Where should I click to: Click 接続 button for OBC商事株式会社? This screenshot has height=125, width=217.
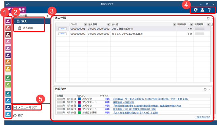pyautogui.click(x=62, y=29)
